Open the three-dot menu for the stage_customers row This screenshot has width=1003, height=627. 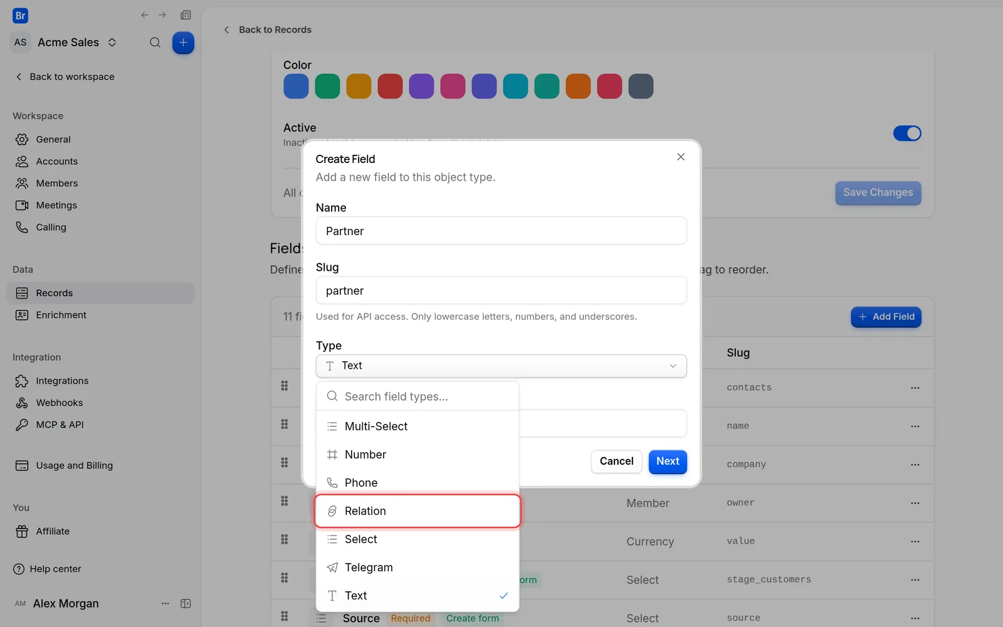pos(915,579)
